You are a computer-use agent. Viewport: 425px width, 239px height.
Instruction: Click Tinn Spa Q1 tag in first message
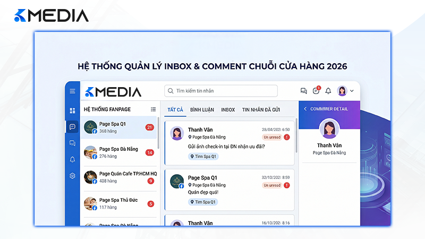tap(203, 156)
